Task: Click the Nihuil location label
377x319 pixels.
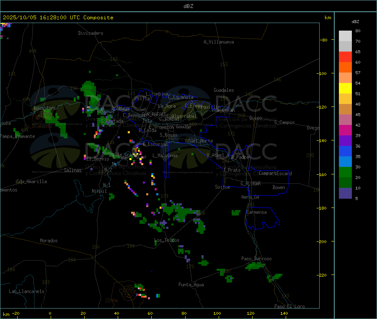Action: point(99,191)
